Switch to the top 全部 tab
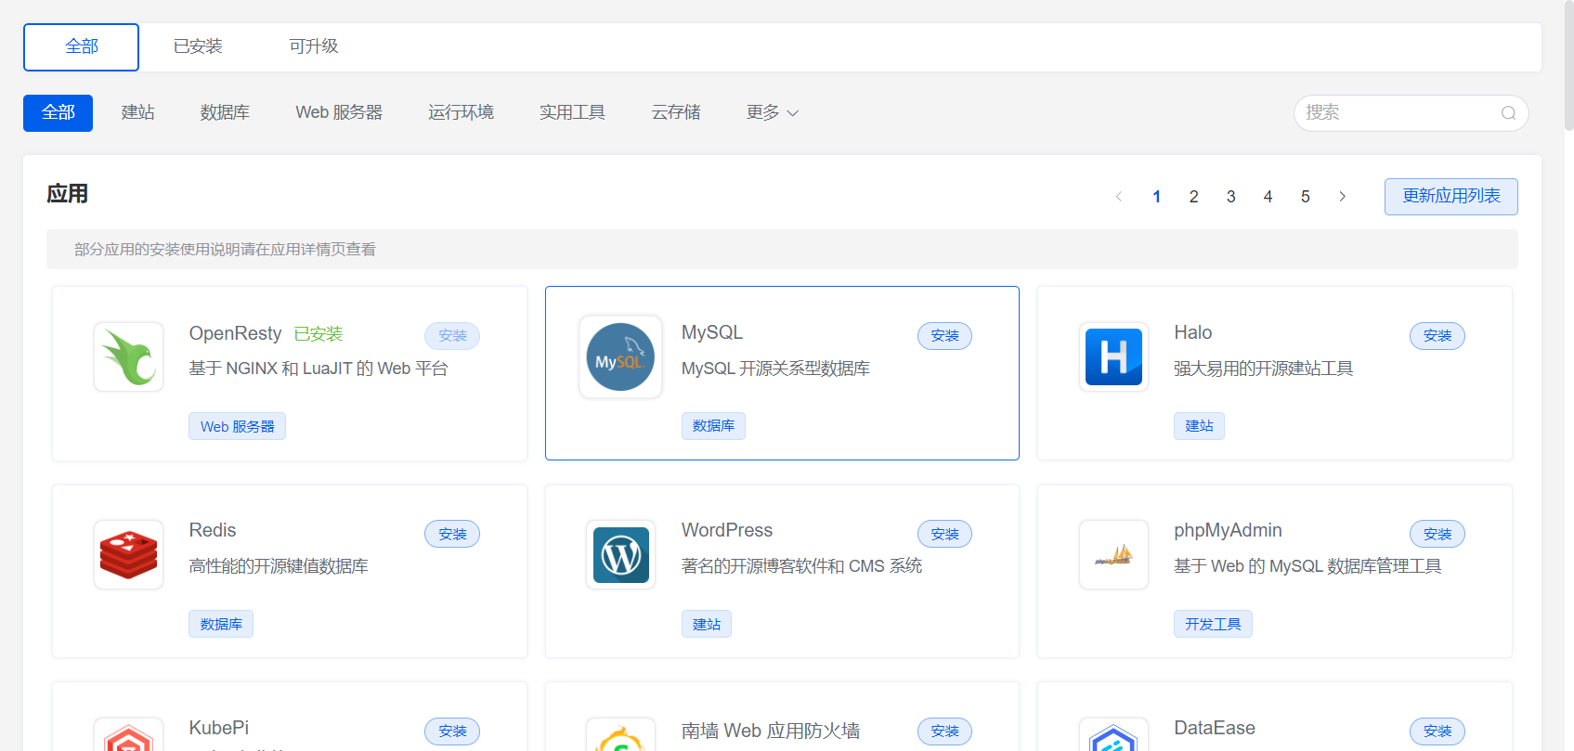The image size is (1574, 751). pyautogui.click(x=81, y=47)
